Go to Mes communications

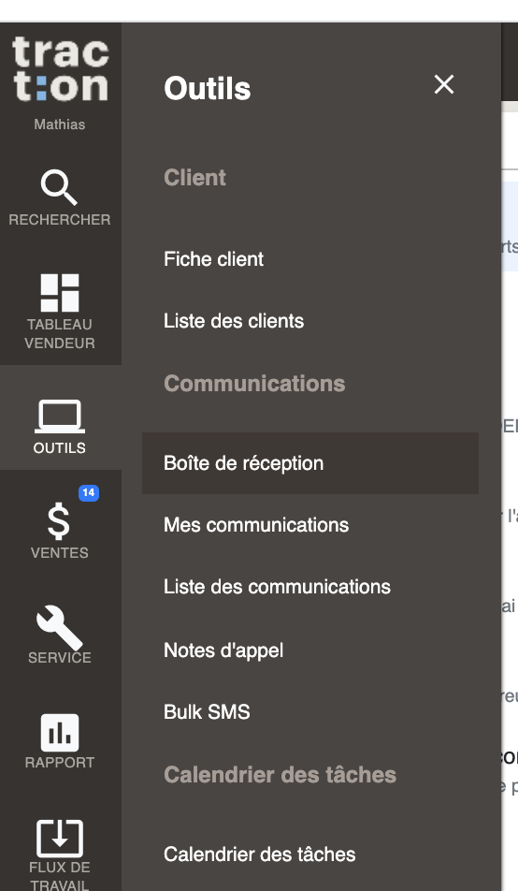coord(256,524)
